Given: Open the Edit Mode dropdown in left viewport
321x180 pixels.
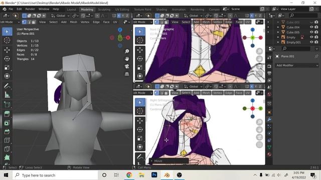Looking at the screenshot, I should (10, 22).
